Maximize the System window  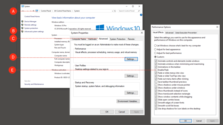(133, 6)
